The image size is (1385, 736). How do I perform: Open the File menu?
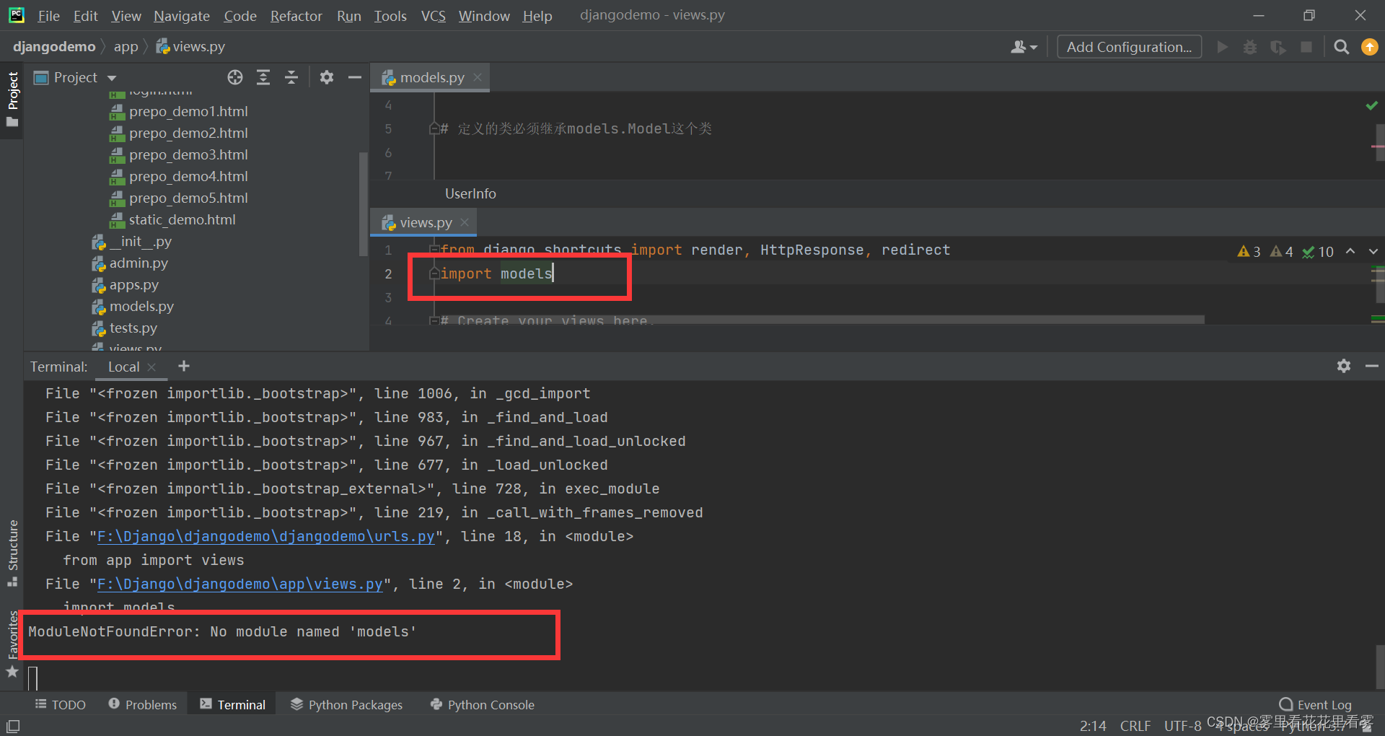(x=48, y=15)
